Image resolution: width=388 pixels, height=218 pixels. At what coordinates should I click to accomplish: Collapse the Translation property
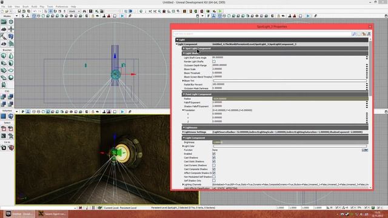[183, 110]
